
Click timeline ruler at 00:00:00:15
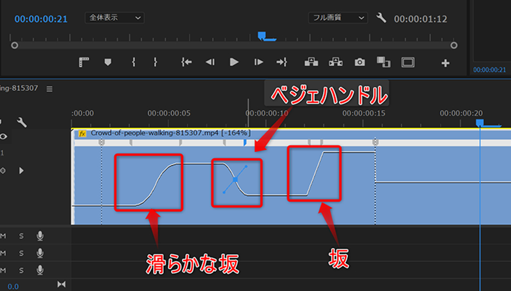[364, 113]
